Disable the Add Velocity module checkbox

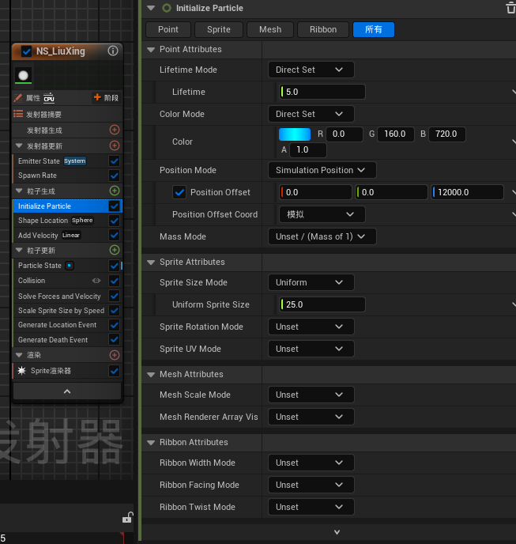(x=114, y=235)
